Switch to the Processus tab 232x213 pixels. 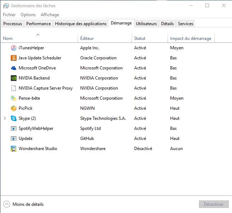click(13, 24)
